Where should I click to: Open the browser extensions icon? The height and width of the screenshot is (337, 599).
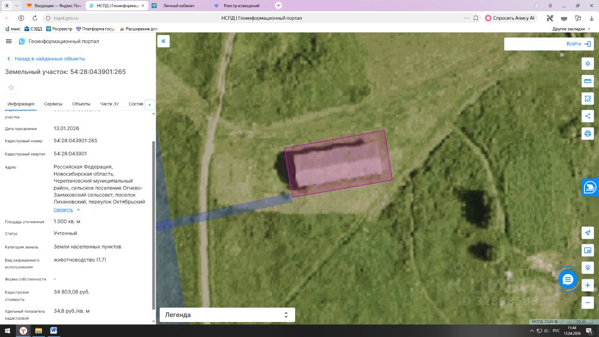tap(578, 18)
